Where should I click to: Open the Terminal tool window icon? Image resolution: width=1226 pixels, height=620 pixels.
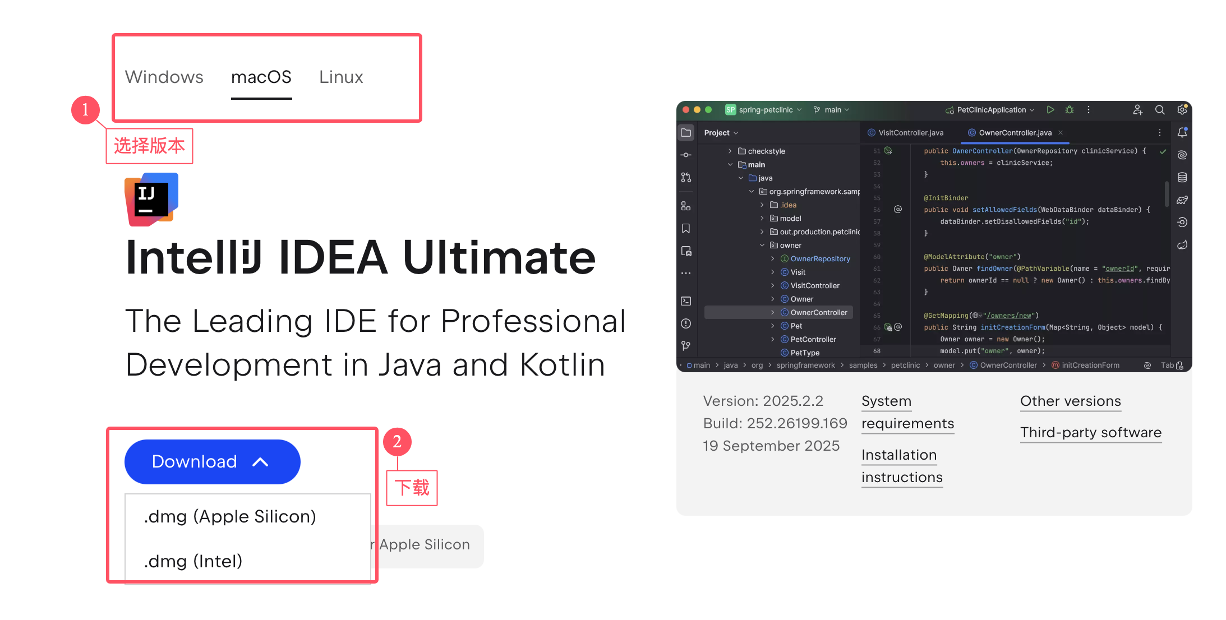point(686,301)
